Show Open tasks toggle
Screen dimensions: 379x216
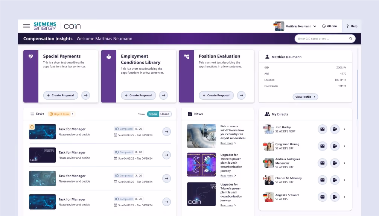153,114
